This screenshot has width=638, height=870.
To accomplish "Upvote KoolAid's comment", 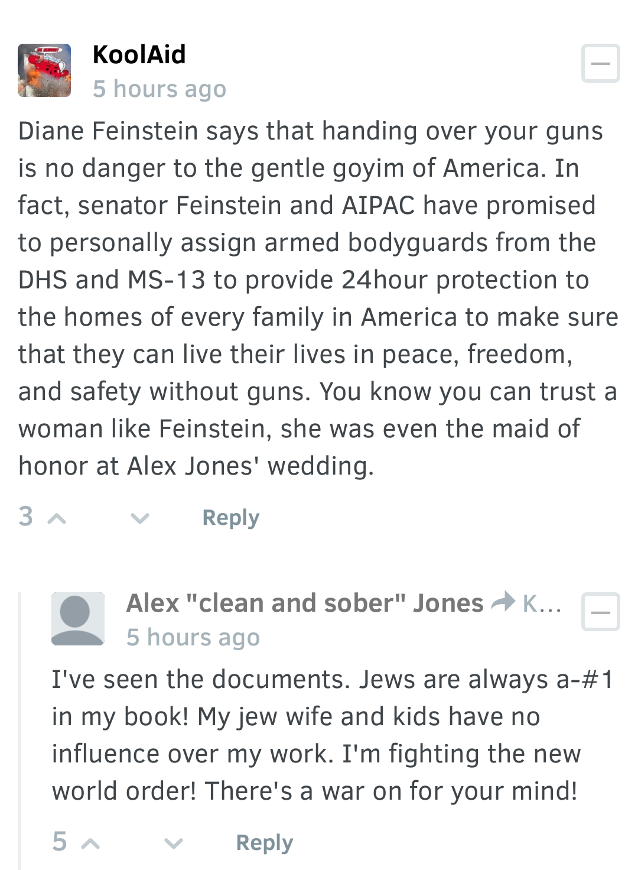I will (57, 518).
